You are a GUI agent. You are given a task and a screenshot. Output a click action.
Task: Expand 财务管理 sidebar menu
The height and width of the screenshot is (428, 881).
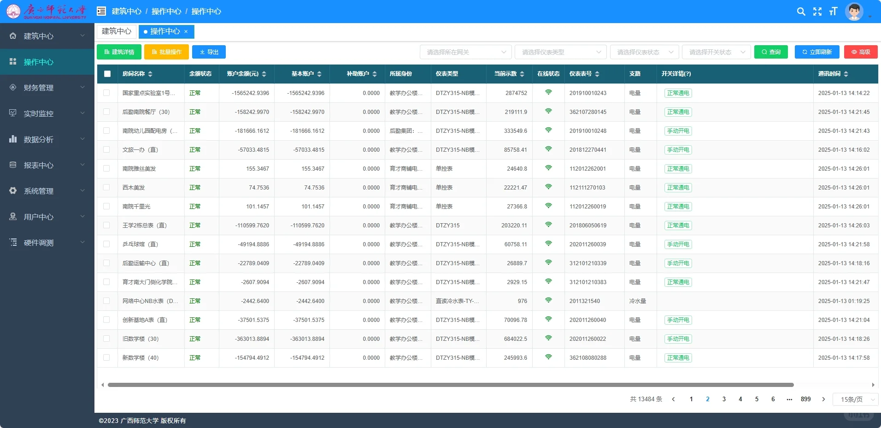(x=47, y=88)
